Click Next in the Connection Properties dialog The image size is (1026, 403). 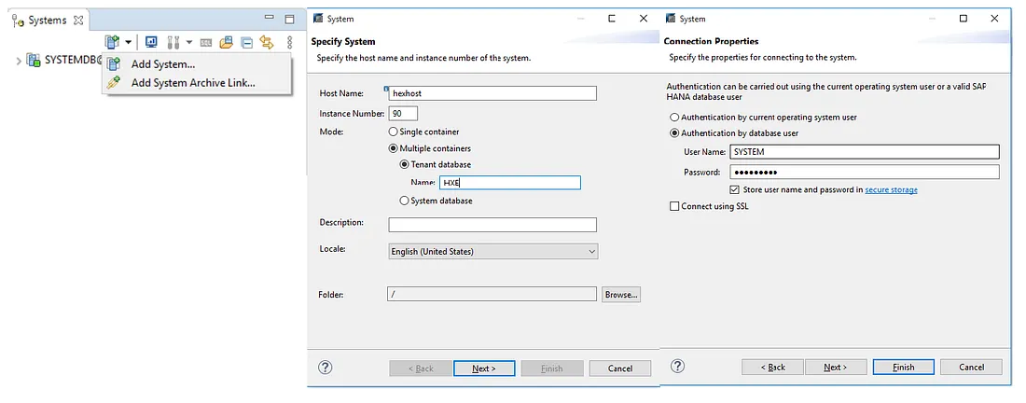[836, 367]
